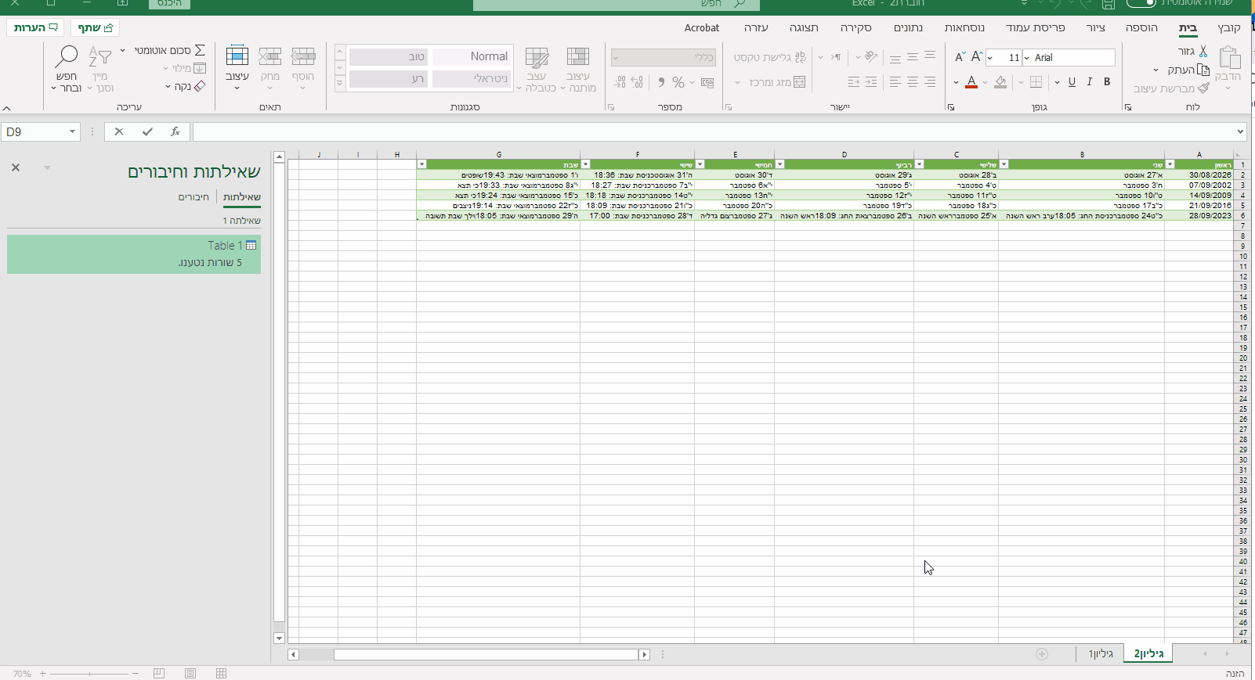Viewport: 1255px width, 680px height.
Task: Apply percent style with the % icon
Action: pyautogui.click(x=678, y=82)
